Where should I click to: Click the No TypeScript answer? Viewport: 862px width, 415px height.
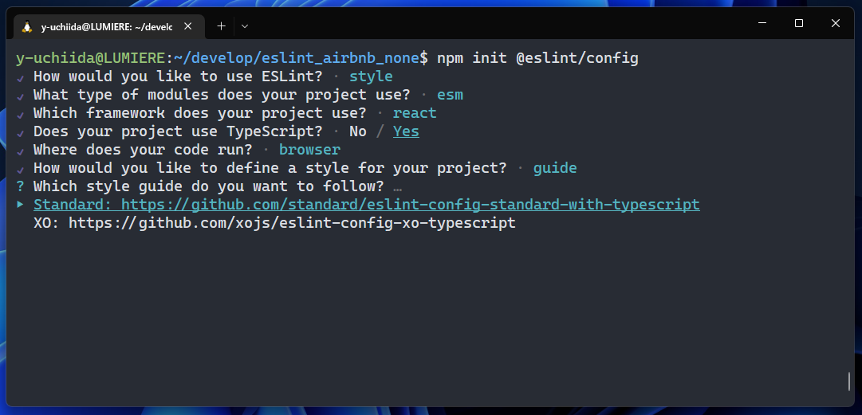point(358,131)
